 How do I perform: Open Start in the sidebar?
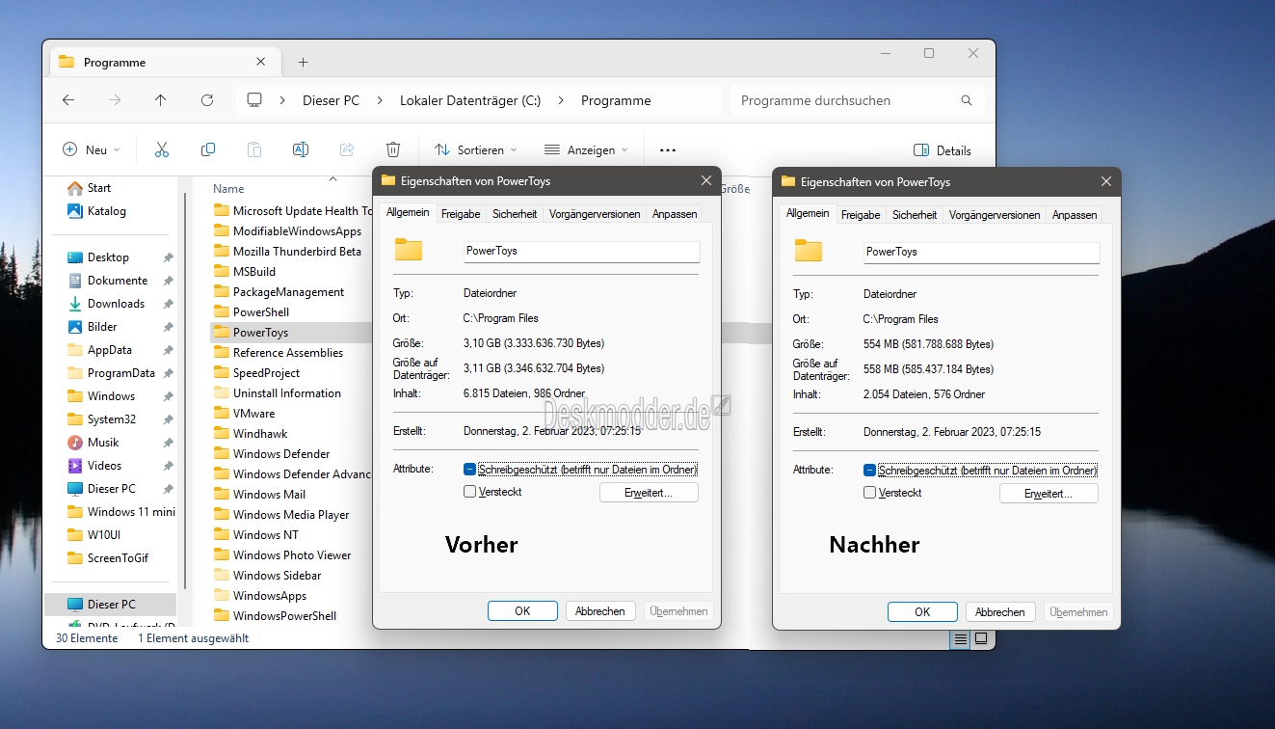tap(99, 188)
